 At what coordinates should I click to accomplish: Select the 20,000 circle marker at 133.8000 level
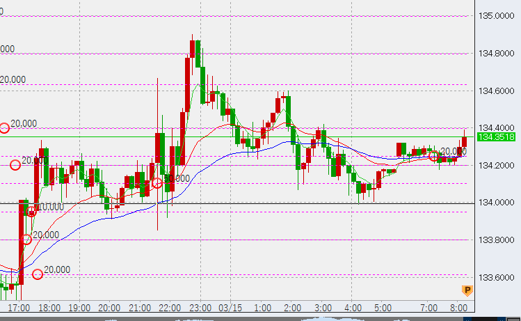pos(26,240)
